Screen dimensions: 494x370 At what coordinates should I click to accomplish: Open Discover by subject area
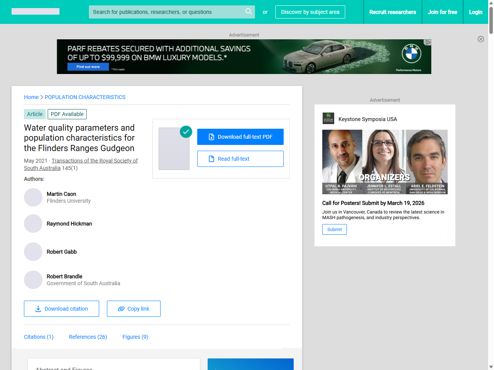pyautogui.click(x=310, y=12)
